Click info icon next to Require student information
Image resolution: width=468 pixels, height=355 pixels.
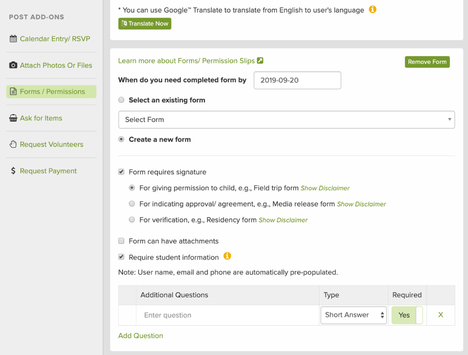coord(227,256)
